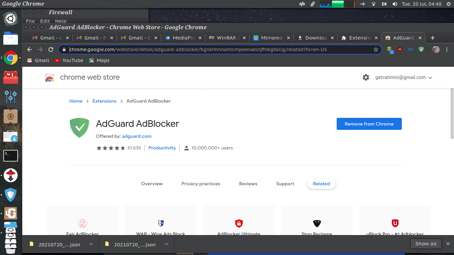The image size is (454, 255).
Task: Open the power menu icon
Action: [x=448, y=4]
